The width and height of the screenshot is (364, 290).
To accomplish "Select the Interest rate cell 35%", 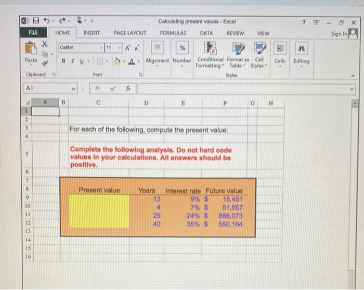I will click(183, 224).
